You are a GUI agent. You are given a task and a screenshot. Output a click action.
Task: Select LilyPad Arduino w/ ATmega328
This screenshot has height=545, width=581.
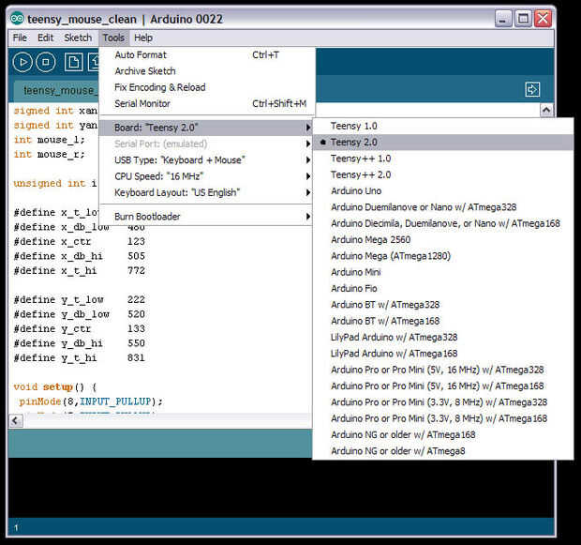click(x=443, y=338)
